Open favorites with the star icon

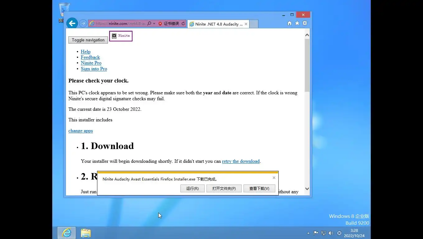pos(297,23)
